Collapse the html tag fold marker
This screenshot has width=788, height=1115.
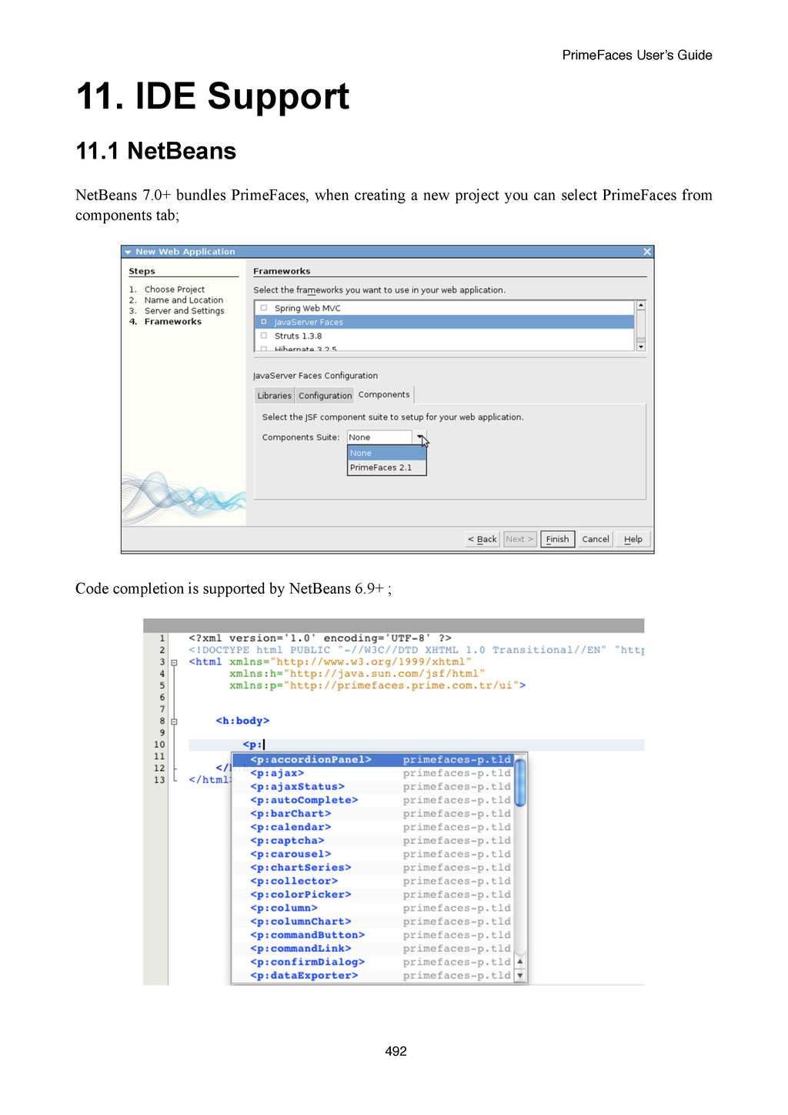174,662
